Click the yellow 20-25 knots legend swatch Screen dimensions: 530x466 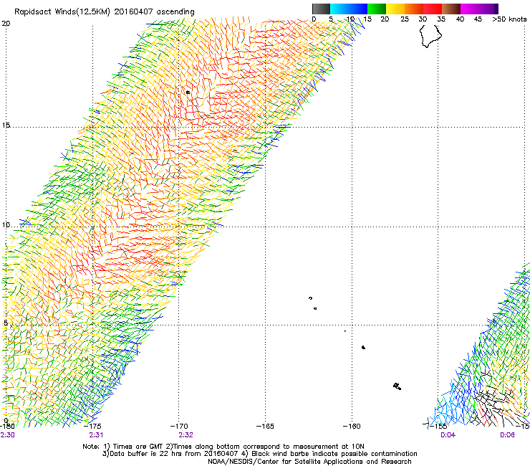[395, 9]
